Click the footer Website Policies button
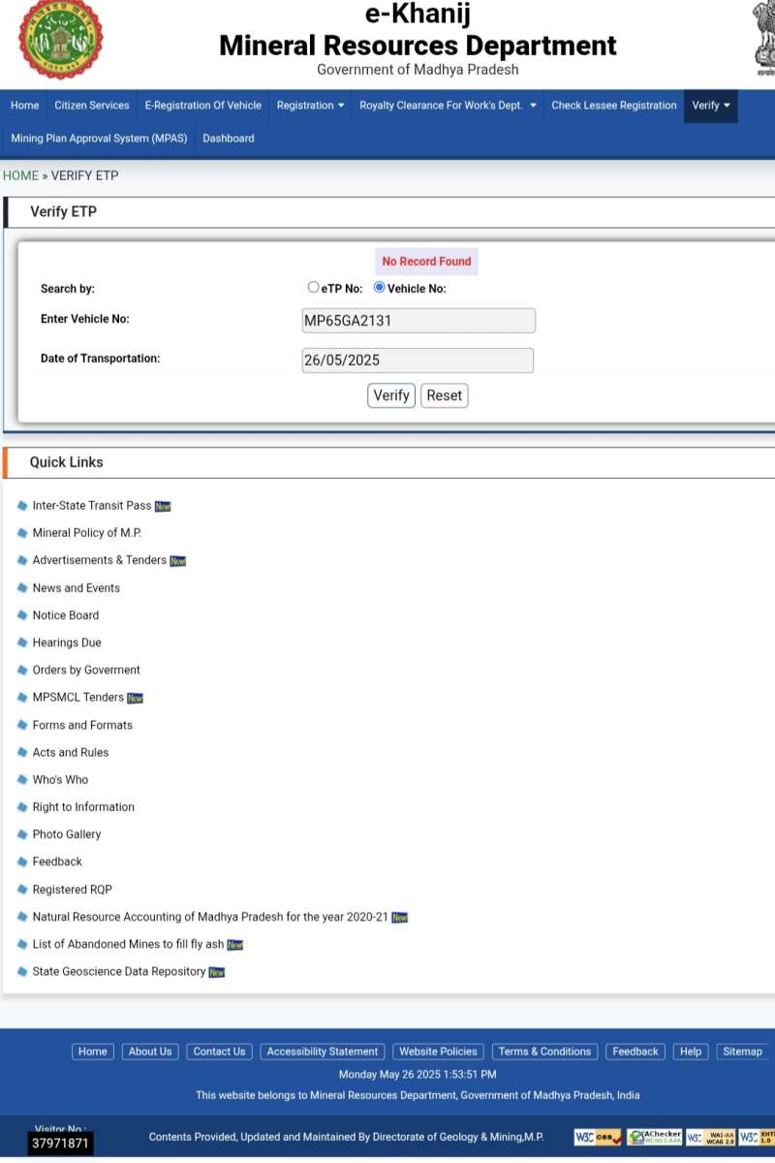Viewport: 775px width, 1163px height. click(438, 1052)
